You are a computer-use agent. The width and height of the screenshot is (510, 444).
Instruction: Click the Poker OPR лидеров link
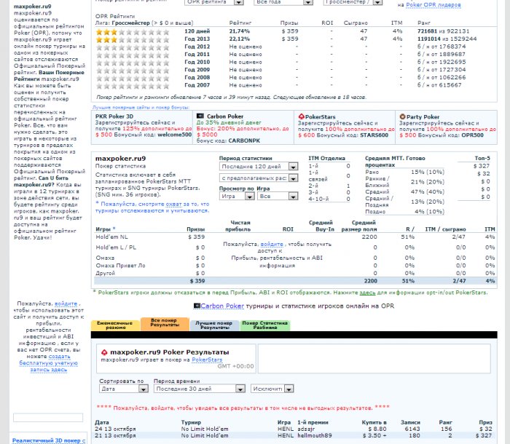[x=433, y=5]
